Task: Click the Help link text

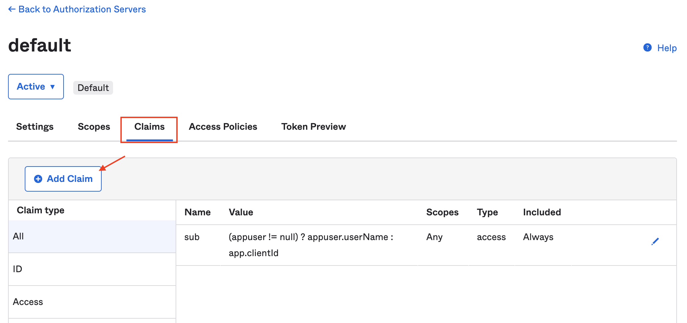Action: (667, 48)
